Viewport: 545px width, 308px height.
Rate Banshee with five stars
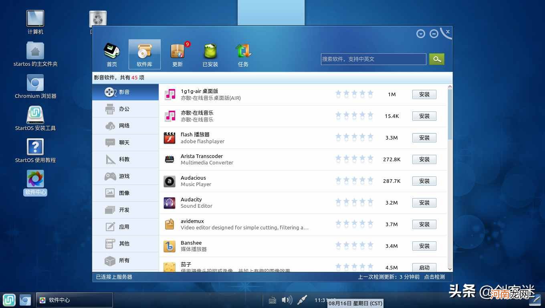370,245
